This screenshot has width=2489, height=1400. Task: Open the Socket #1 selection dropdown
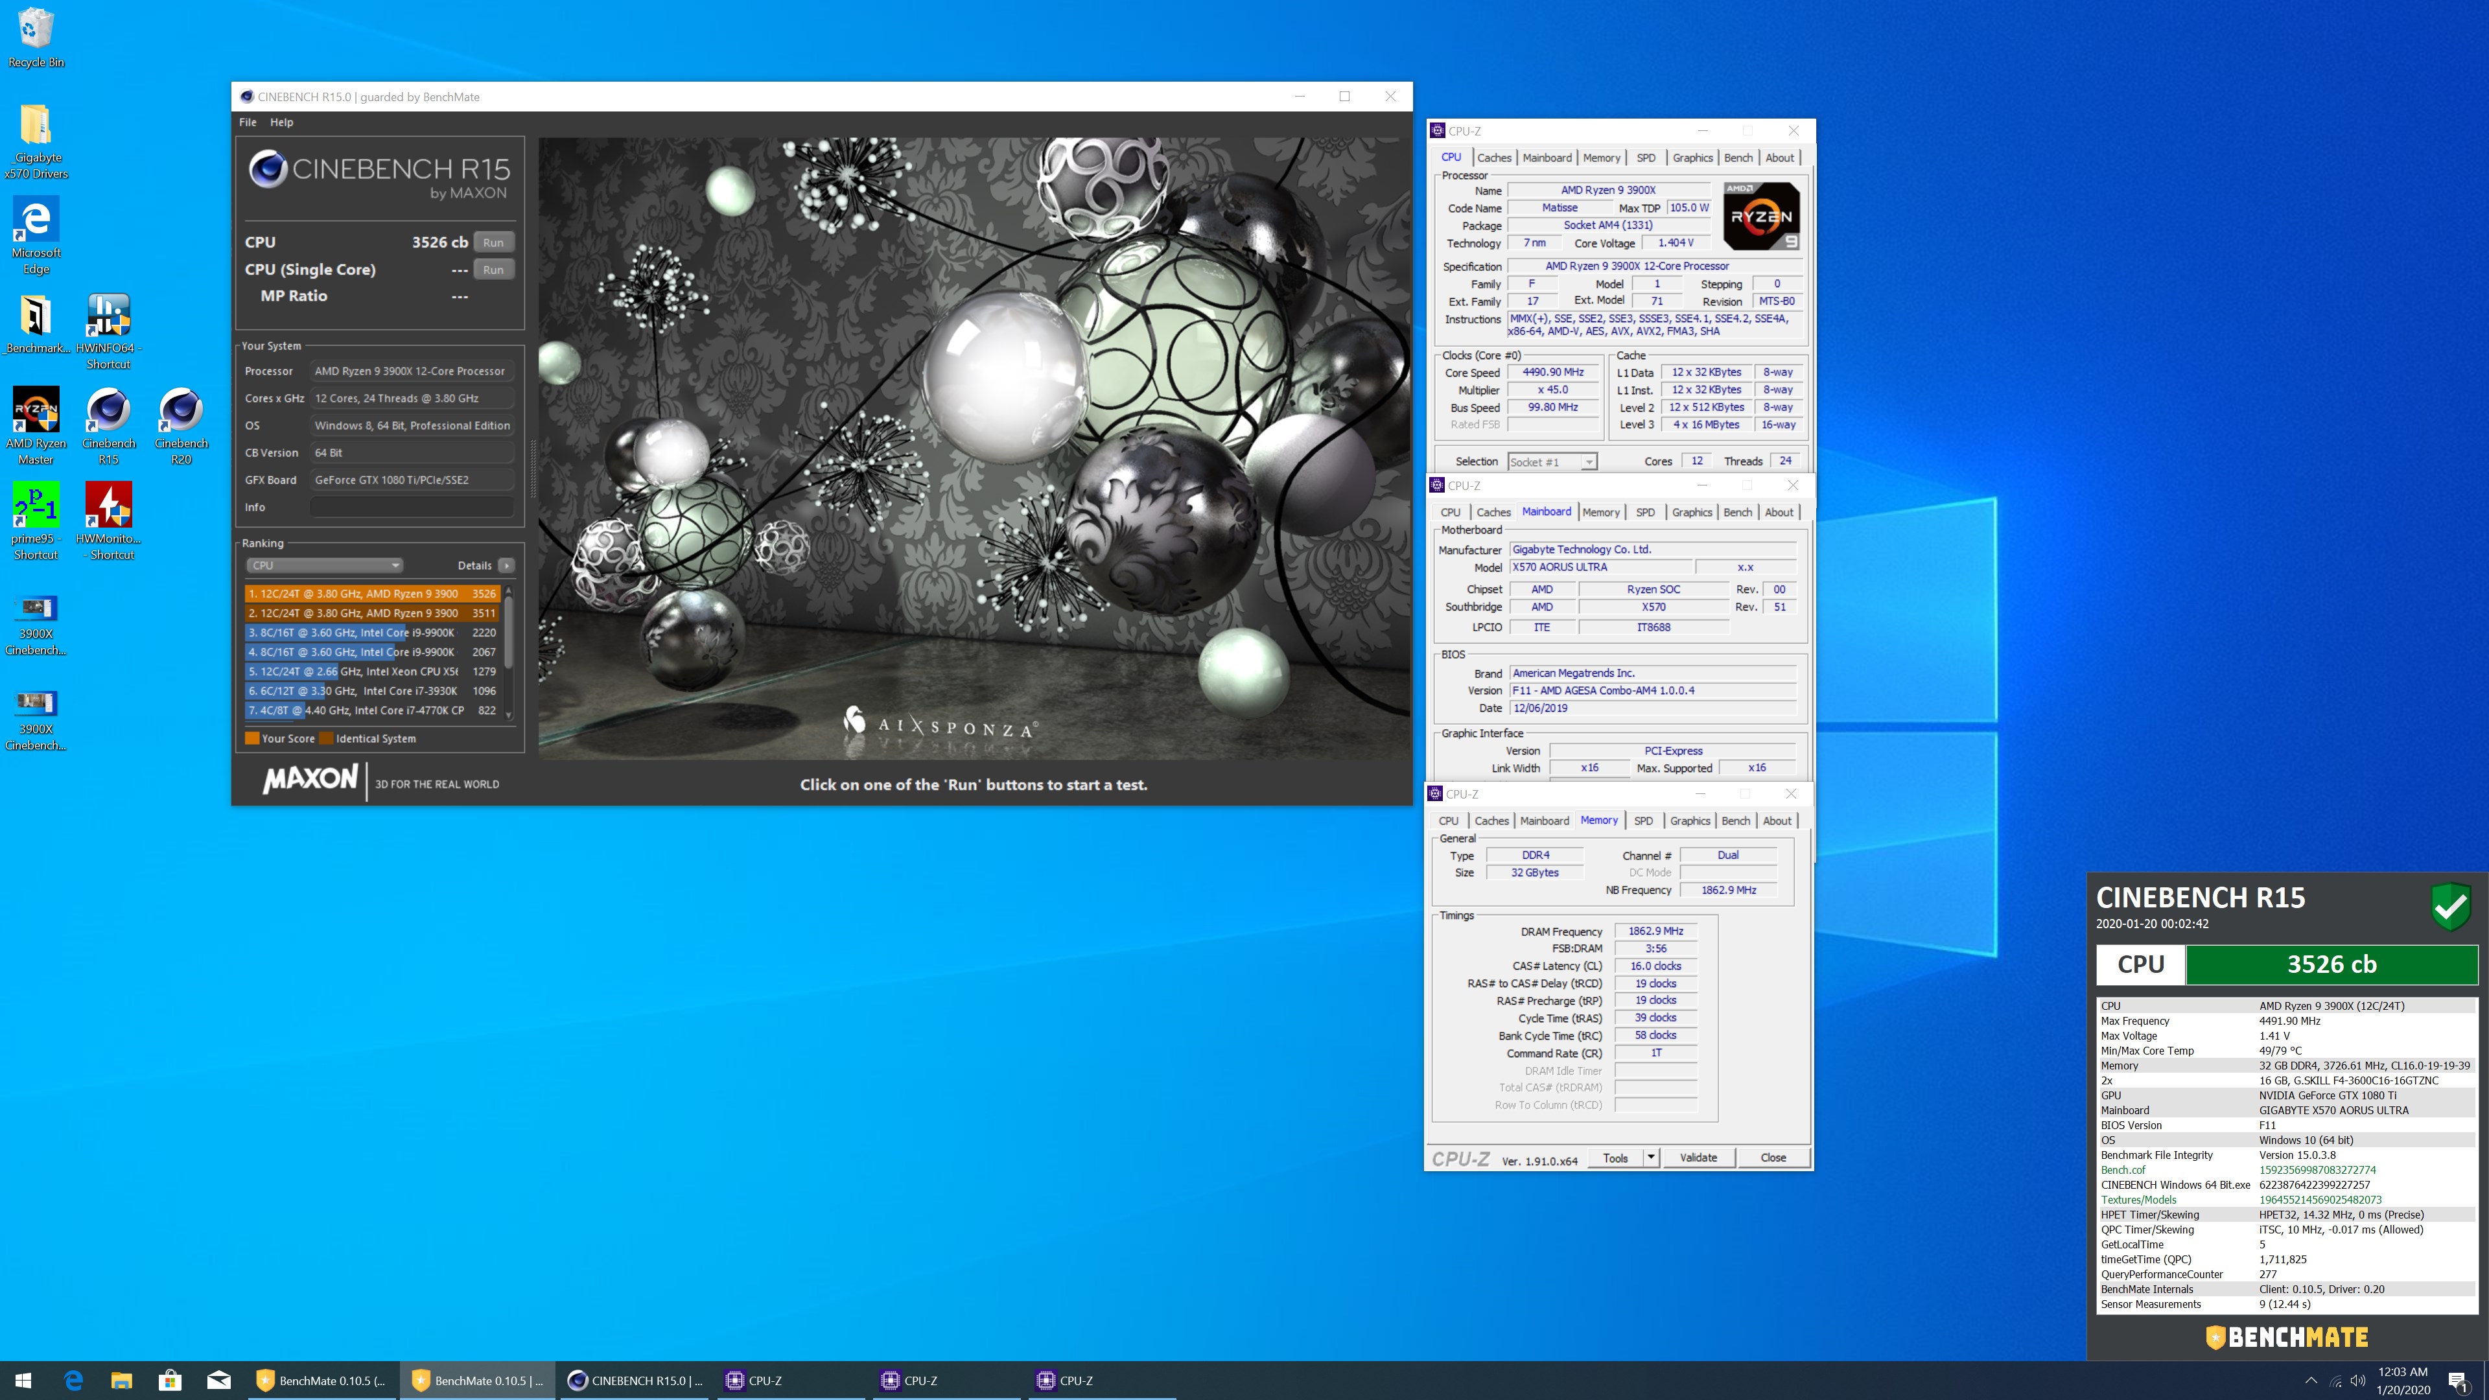click(1552, 462)
